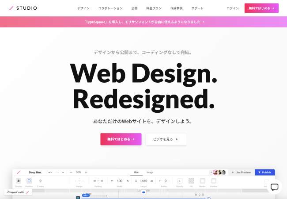Open the width unit % selector
This screenshot has width=287, height=199.
128,181
